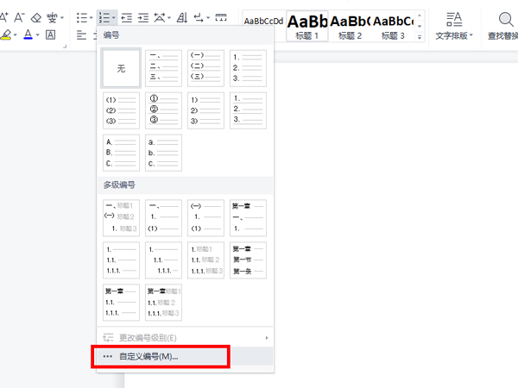This screenshot has width=518, height=388.
Task: Expand the numbering list dropdown arrow
Action: [x=113, y=17]
